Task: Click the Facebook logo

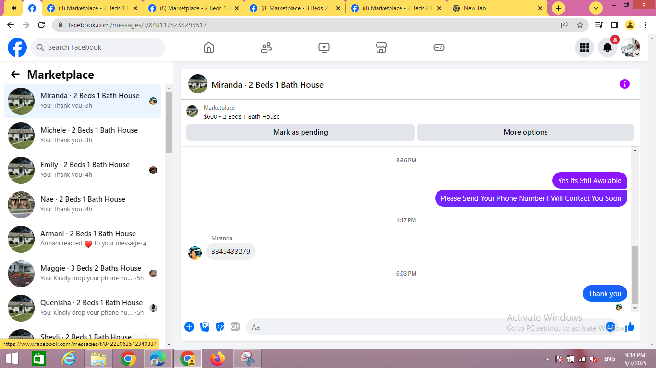Action: click(x=17, y=47)
